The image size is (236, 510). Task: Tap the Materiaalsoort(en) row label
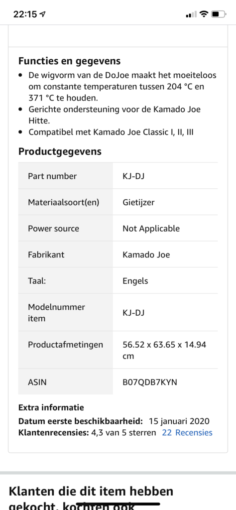pyautogui.click(x=63, y=202)
